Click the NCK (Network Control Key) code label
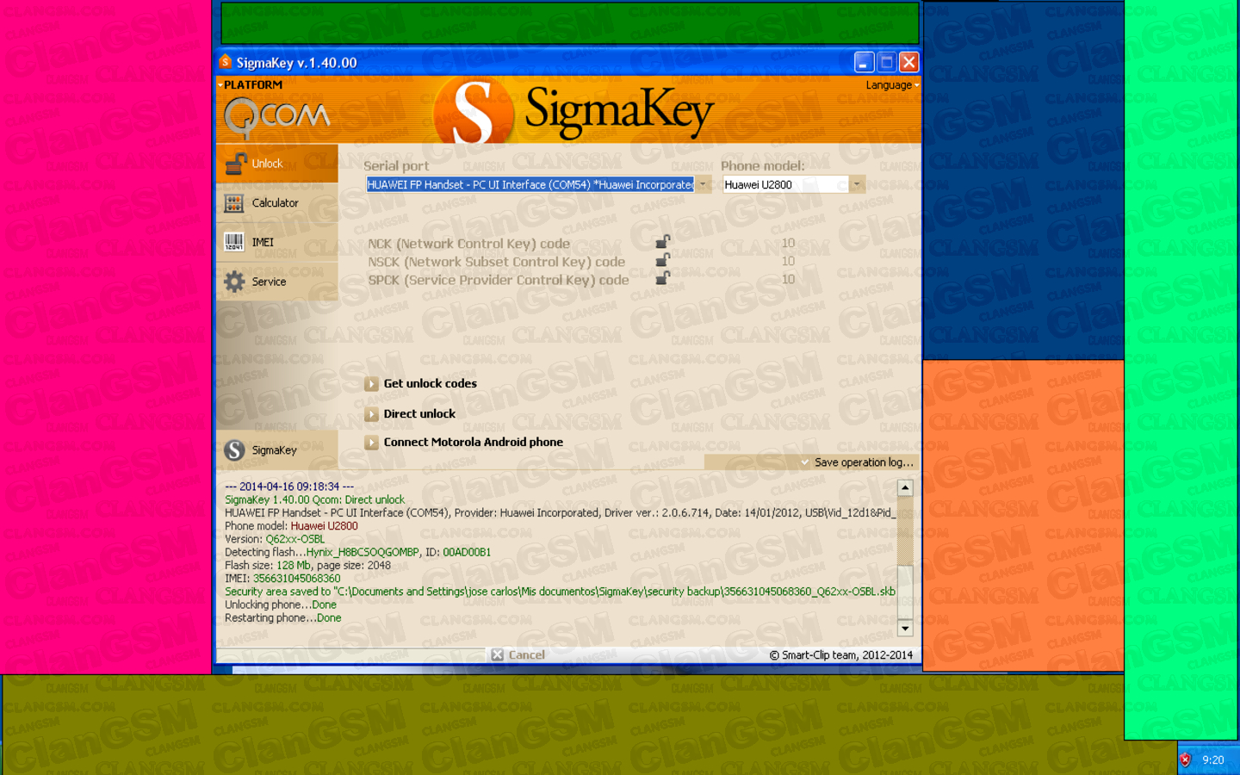 tap(469, 244)
